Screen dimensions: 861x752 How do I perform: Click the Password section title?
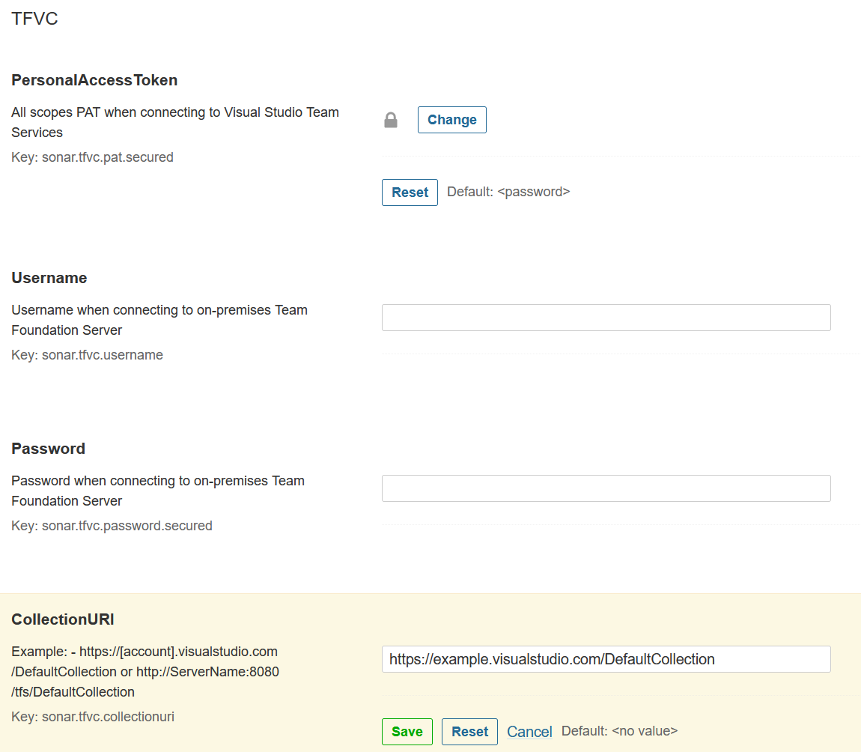coord(48,449)
